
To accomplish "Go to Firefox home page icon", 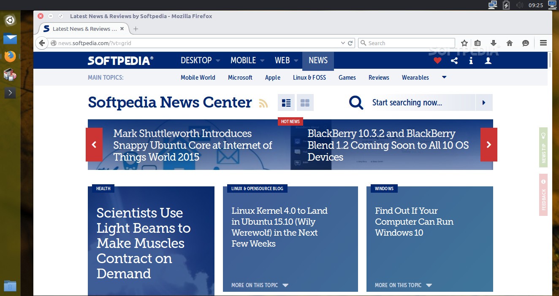I will pyautogui.click(x=510, y=43).
